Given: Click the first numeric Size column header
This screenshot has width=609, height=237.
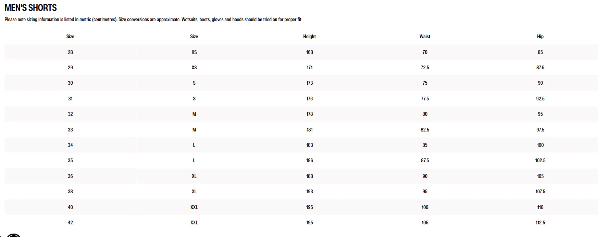Looking at the screenshot, I should click(x=70, y=37).
